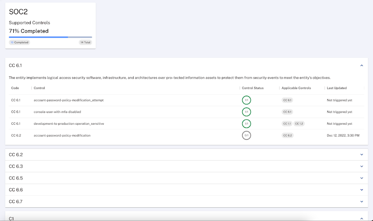Click the SOC2 completion progress bar

coord(50,37)
